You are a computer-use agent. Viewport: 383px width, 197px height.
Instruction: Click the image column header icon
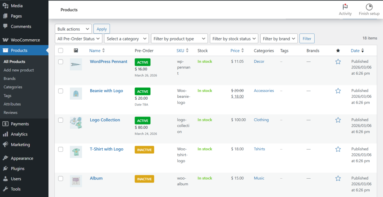[x=76, y=51]
